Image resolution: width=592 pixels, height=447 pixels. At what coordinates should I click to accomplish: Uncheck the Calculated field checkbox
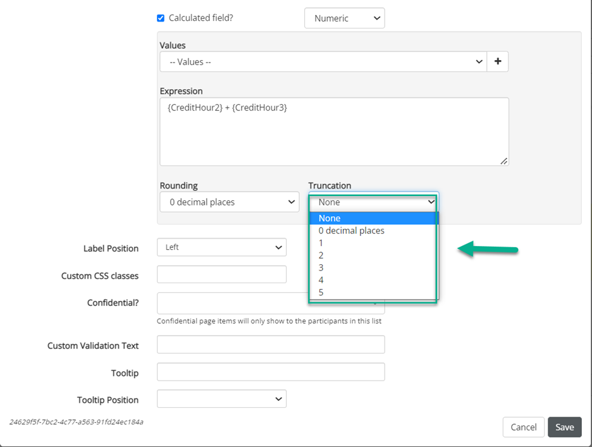161,18
